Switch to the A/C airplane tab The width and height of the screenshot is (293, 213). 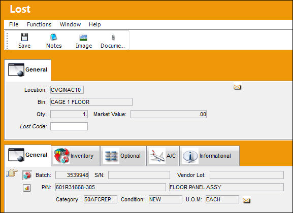(163, 156)
